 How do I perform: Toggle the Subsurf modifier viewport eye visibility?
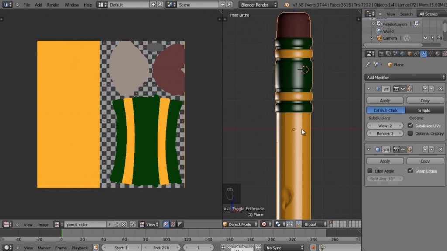coord(402,88)
